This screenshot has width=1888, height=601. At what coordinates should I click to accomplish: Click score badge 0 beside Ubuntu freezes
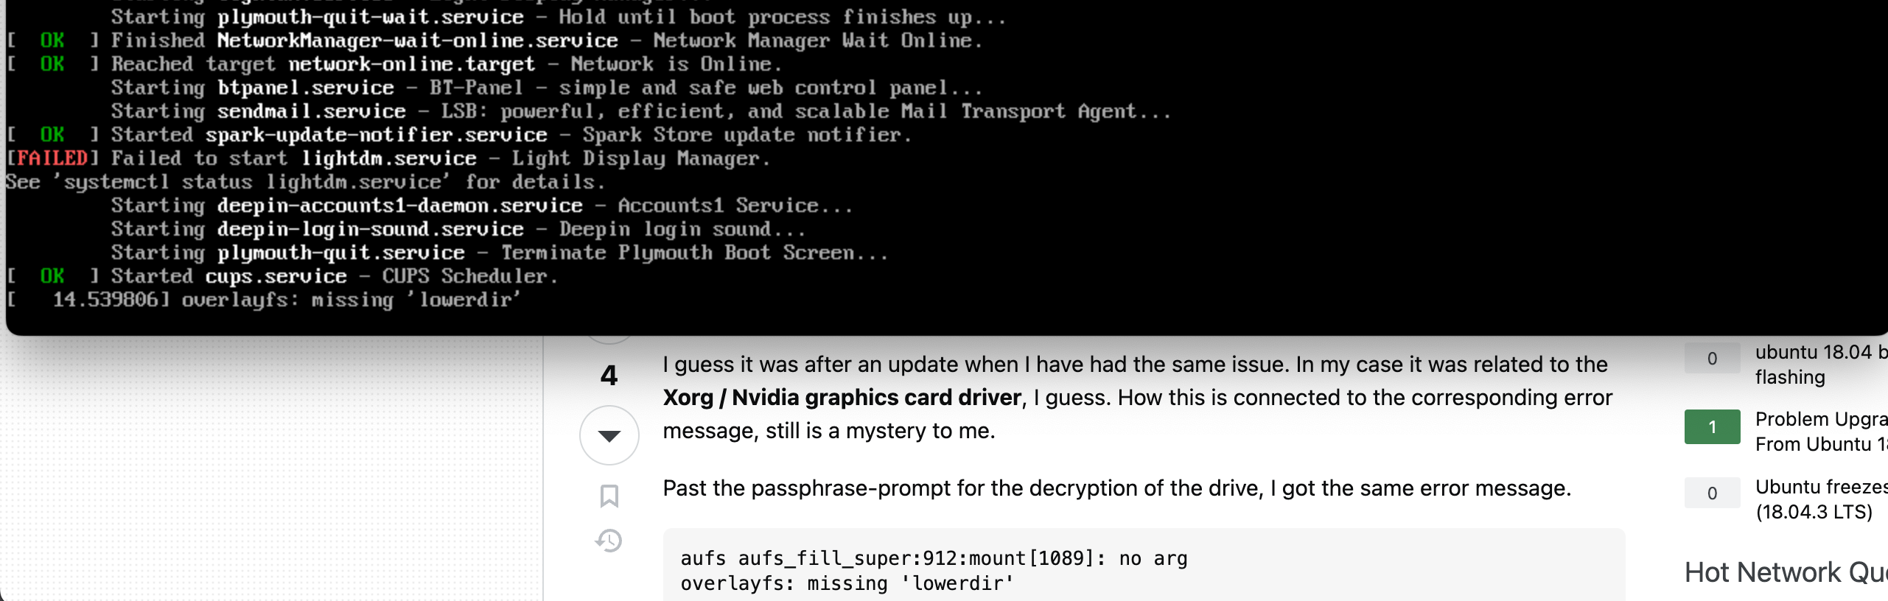pyautogui.click(x=1712, y=493)
